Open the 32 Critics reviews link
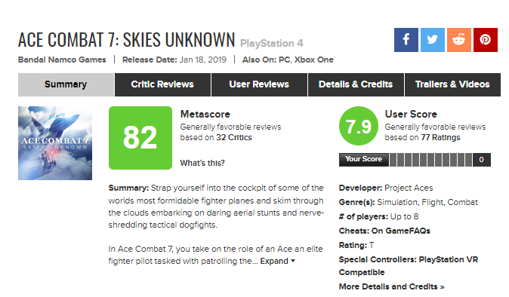Viewport: 509px width, 297px height. [234, 138]
